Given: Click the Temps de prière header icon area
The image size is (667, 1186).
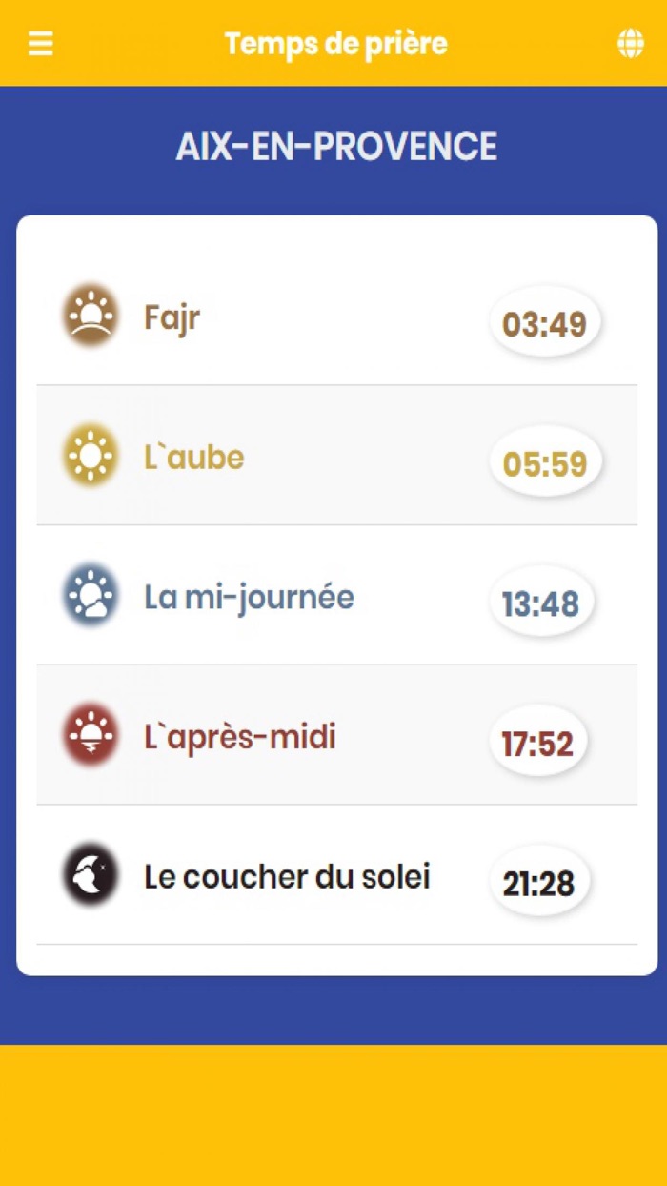Looking at the screenshot, I should pos(333,43).
